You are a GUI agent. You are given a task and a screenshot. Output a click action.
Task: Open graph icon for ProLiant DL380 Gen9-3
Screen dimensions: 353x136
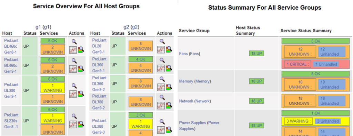pos(161,130)
